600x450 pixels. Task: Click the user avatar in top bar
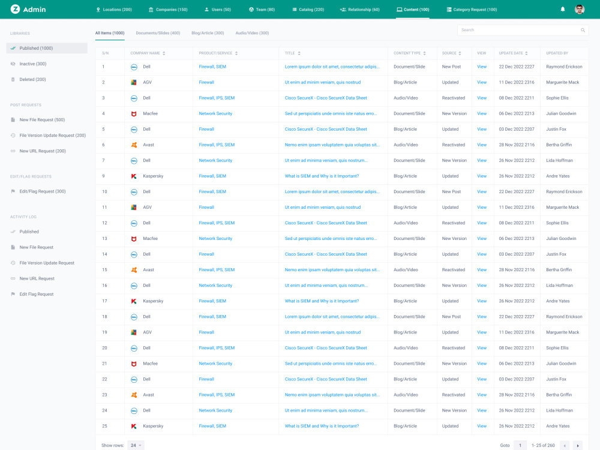(x=580, y=9)
